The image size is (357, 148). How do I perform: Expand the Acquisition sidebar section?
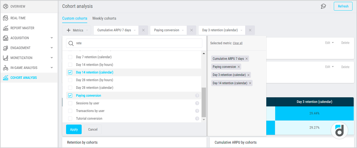tap(51, 38)
